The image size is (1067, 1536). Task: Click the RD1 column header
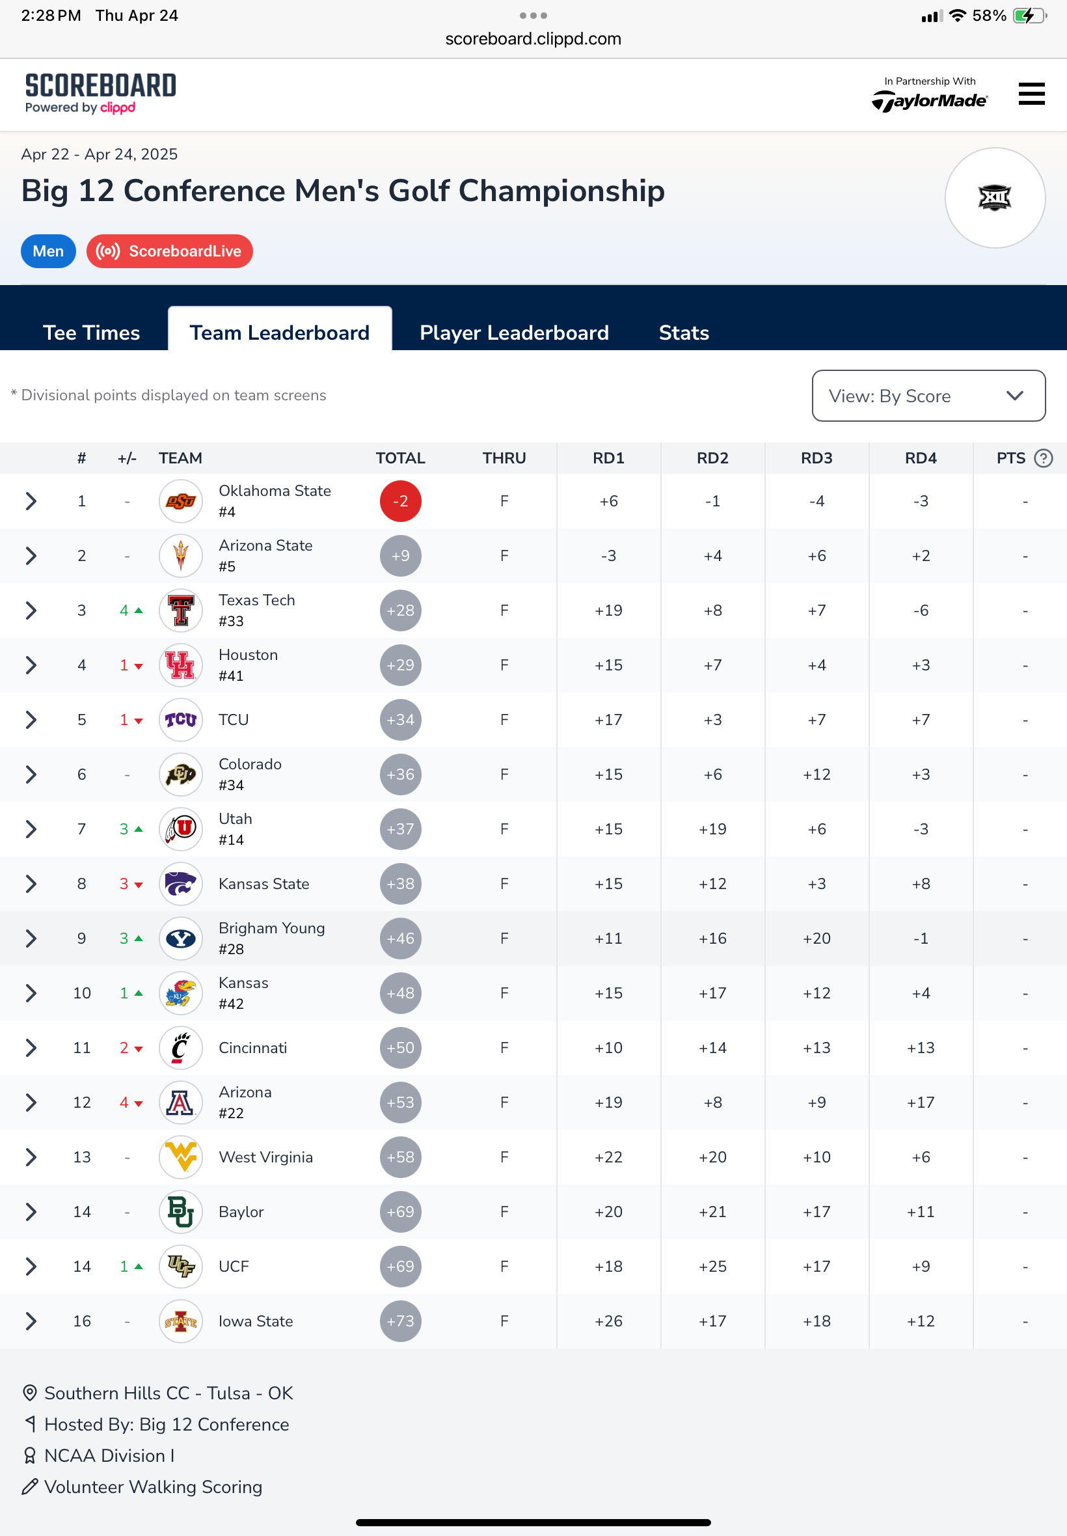pos(608,458)
